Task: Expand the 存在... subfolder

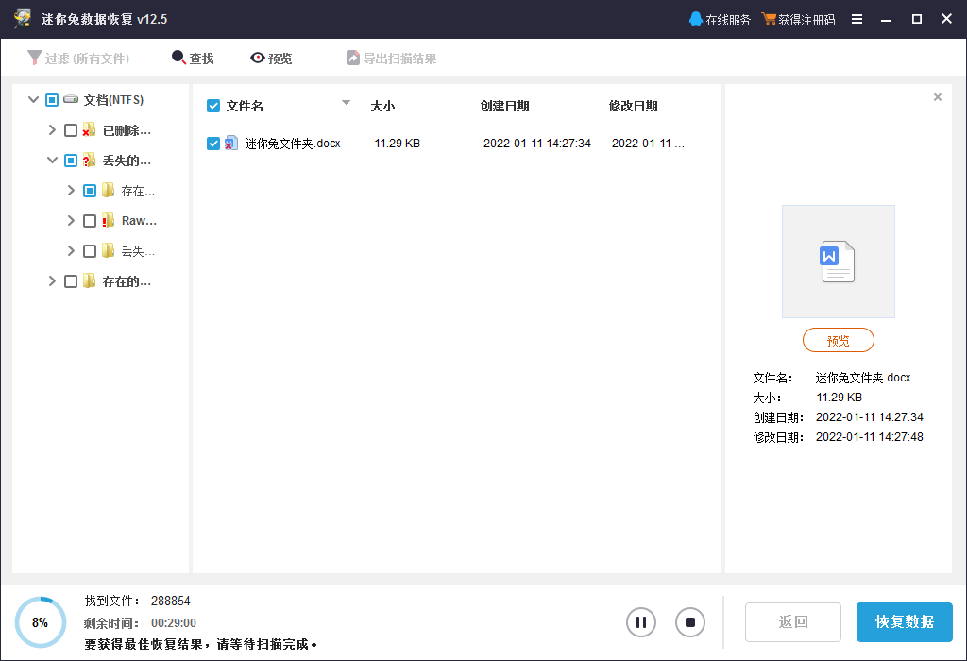Action: (x=71, y=190)
